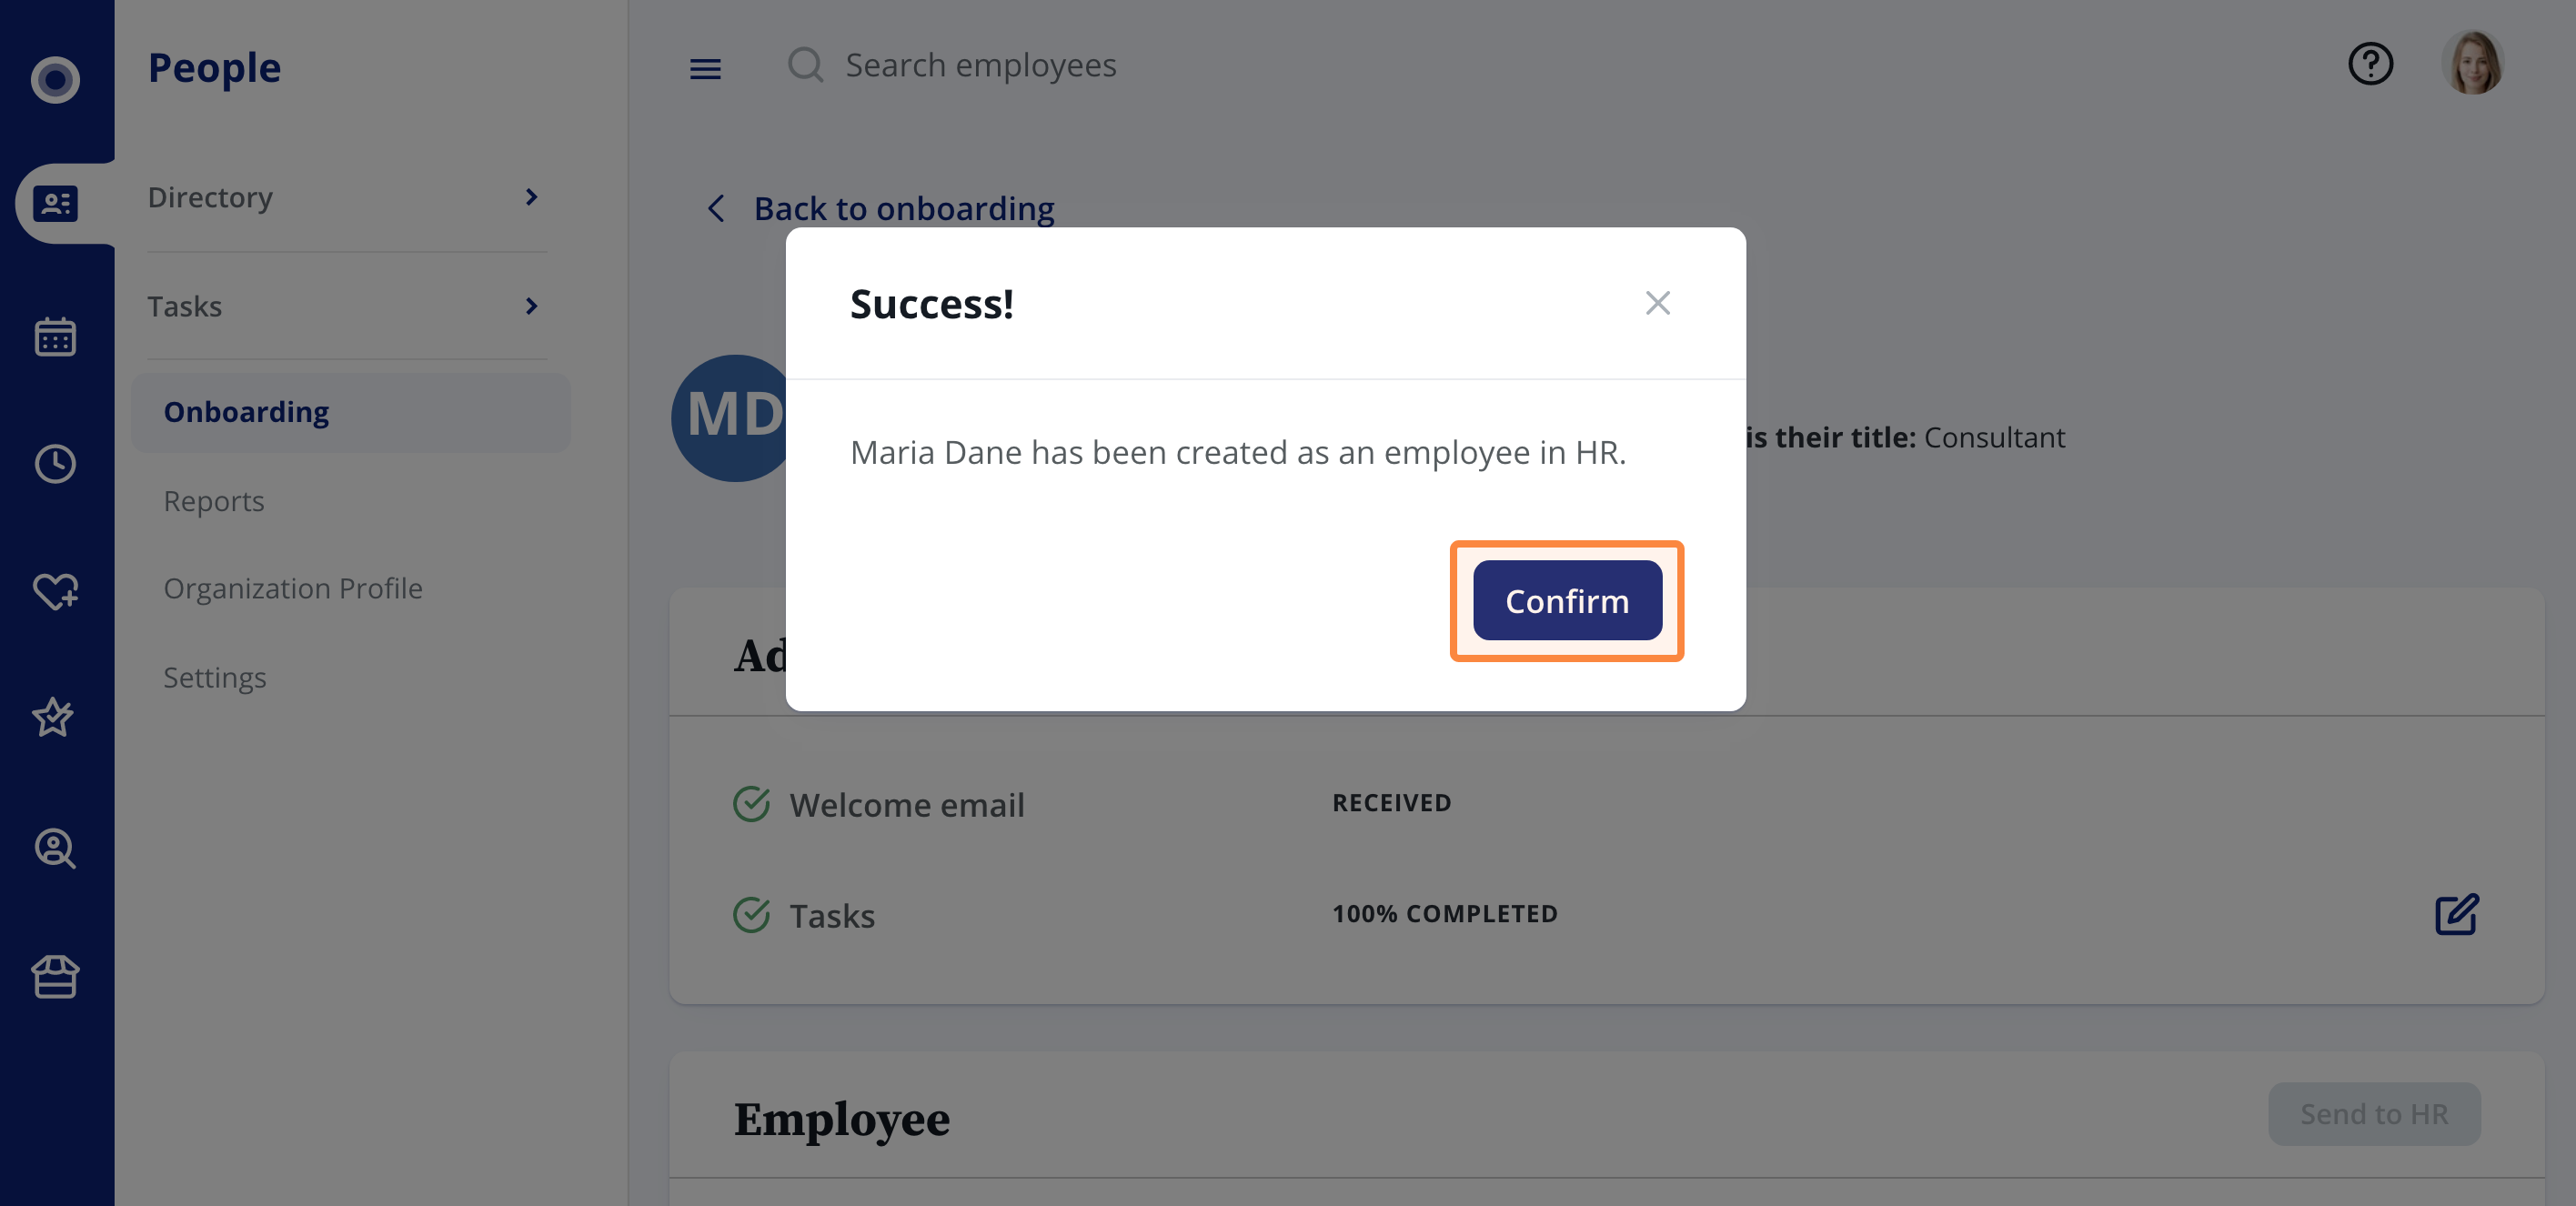Image resolution: width=2576 pixels, height=1206 pixels.
Task: Open the user profile avatar
Action: click(x=2472, y=64)
